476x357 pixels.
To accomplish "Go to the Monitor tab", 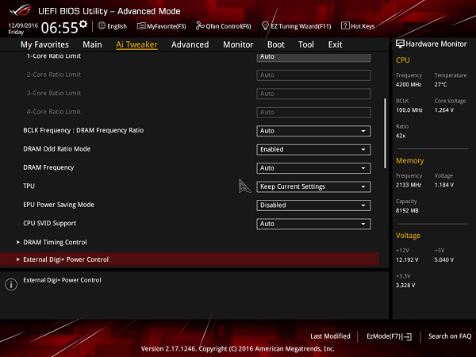I will [x=238, y=44].
